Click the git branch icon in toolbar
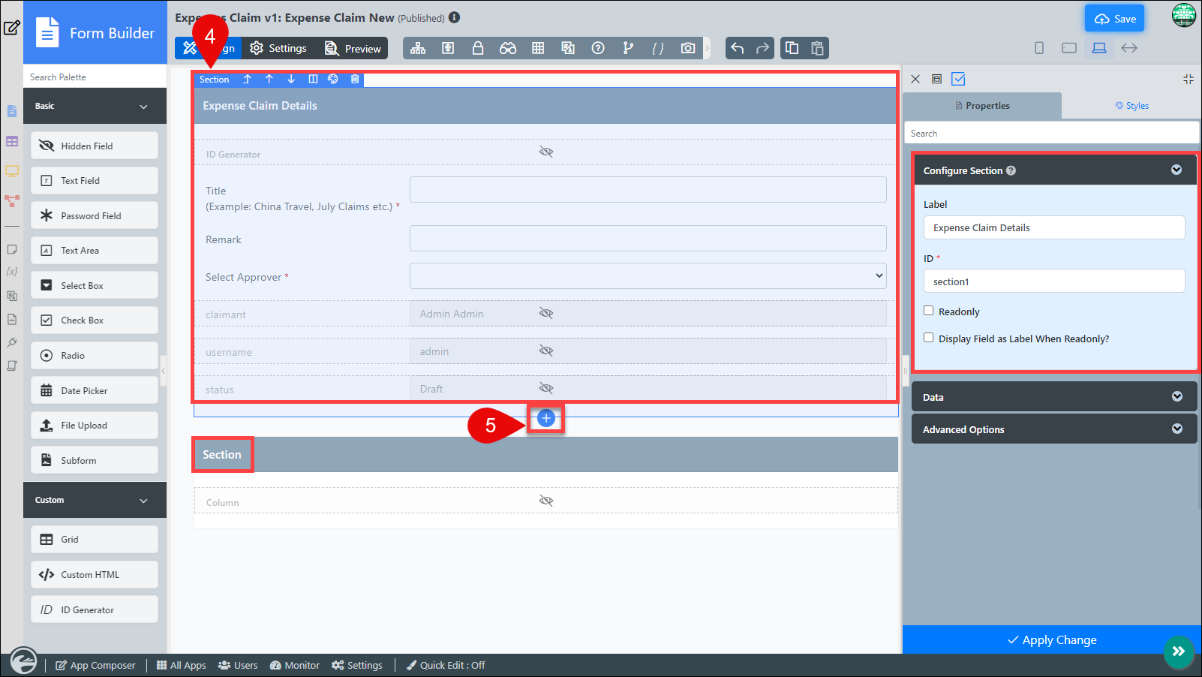This screenshot has width=1202, height=677. point(628,48)
